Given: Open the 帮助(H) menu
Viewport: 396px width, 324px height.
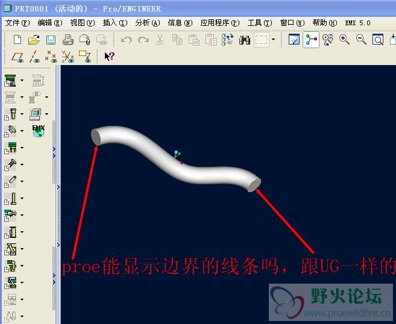Looking at the screenshot, I should pos(324,23).
